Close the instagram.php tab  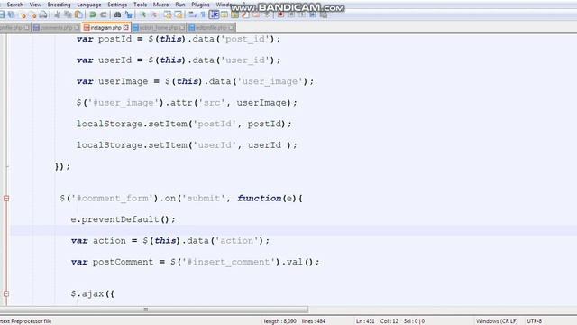pyautogui.click(x=126, y=28)
